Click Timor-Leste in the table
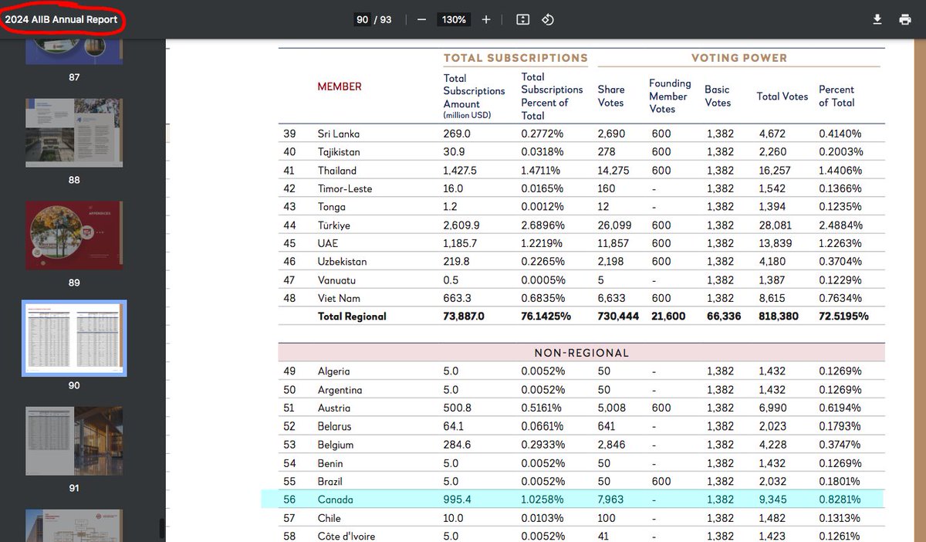 tap(345, 188)
